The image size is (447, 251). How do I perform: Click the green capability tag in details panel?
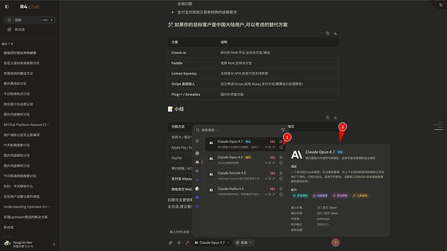[x=300, y=196]
